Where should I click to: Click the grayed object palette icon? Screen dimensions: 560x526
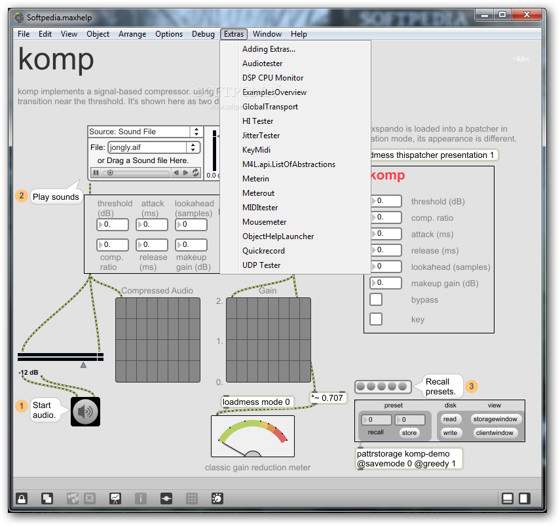[x=73, y=498]
